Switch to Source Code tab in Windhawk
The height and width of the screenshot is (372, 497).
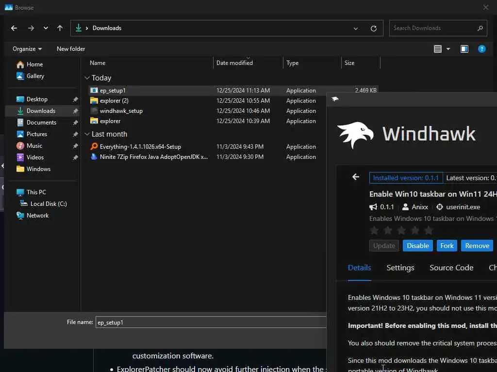(451, 268)
